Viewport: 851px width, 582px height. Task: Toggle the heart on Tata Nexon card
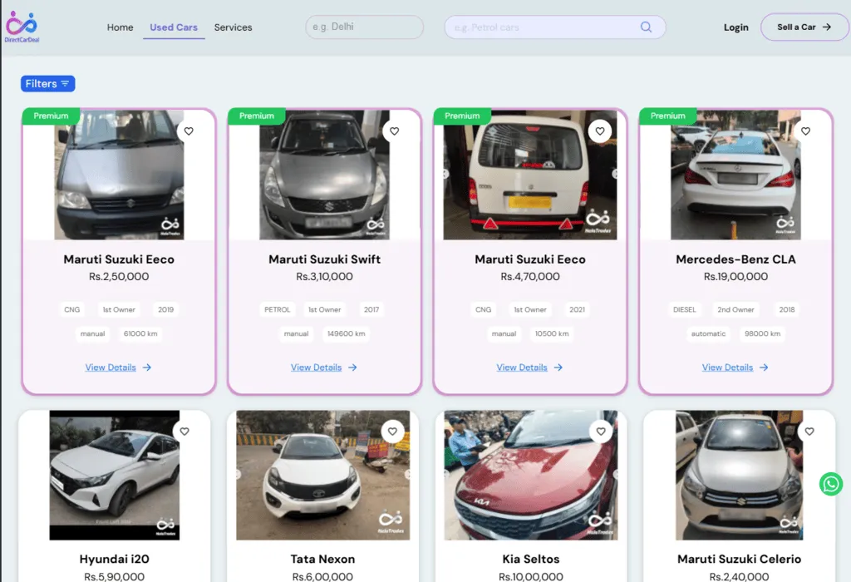(392, 432)
